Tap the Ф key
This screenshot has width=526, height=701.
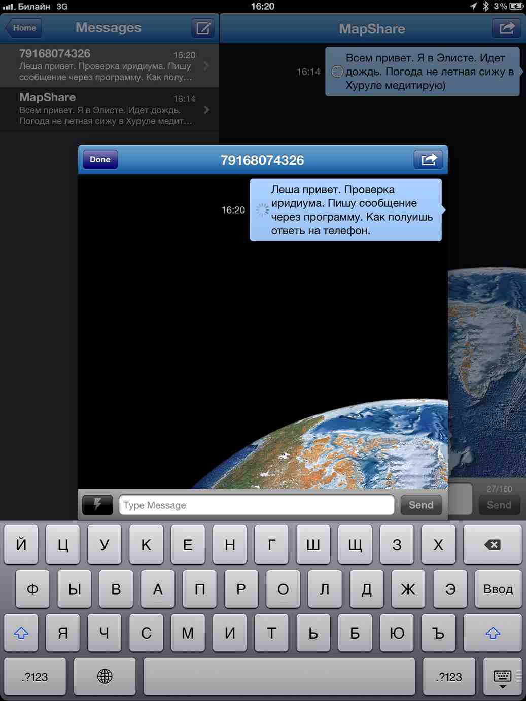pyautogui.click(x=32, y=589)
